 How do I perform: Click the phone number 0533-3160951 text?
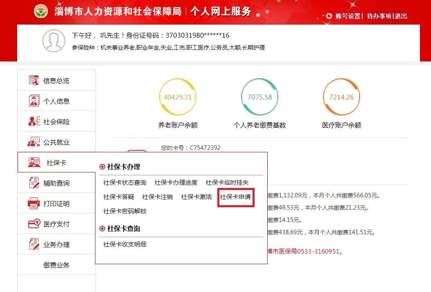(x=318, y=251)
